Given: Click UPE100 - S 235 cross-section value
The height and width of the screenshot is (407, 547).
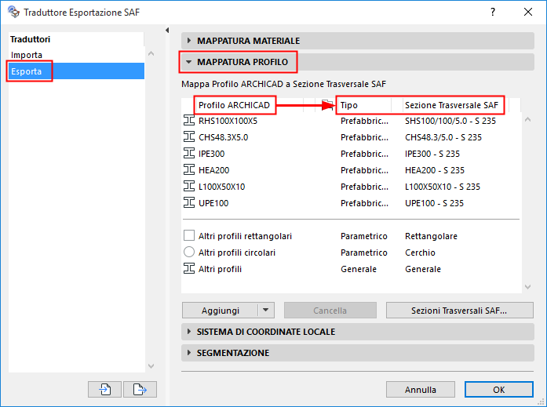Looking at the screenshot, I should (x=434, y=203).
